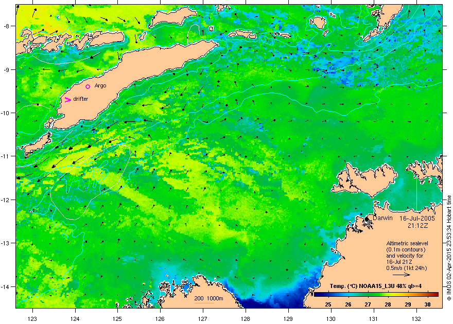Click latitude label -14 on axis

5,287
